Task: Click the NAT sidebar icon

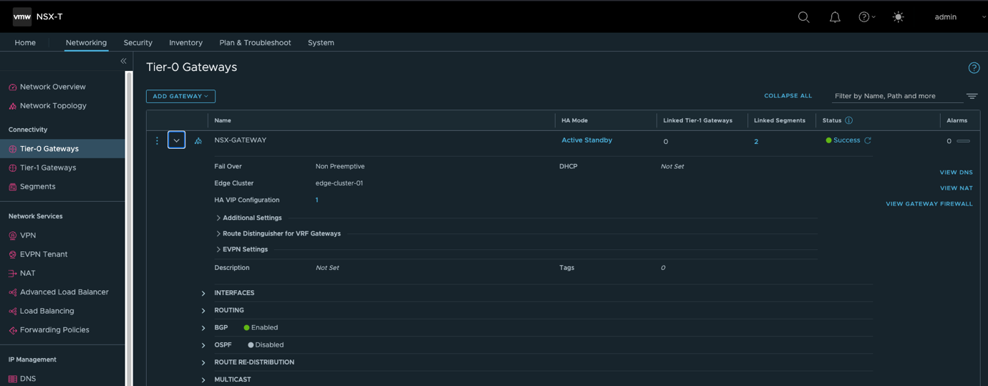Action: point(12,274)
